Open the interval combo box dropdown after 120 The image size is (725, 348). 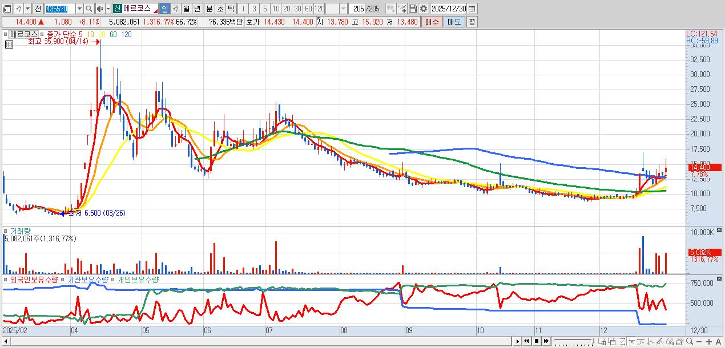[x=343, y=9]
